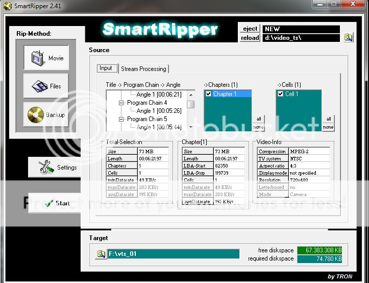This screenshot has width=369, height=283.
Task: Open the Stream Processing tab
Action: tap(143, 69)
